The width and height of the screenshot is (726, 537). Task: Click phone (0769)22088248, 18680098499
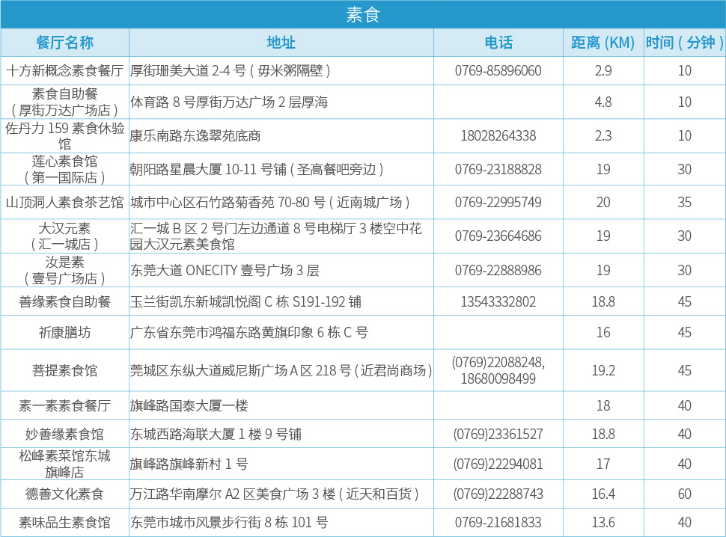(498, 370)
